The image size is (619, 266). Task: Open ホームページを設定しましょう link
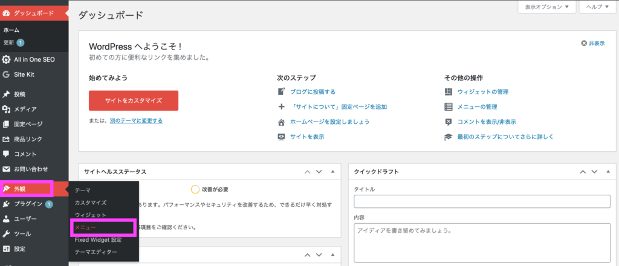[x=329, y=122]
